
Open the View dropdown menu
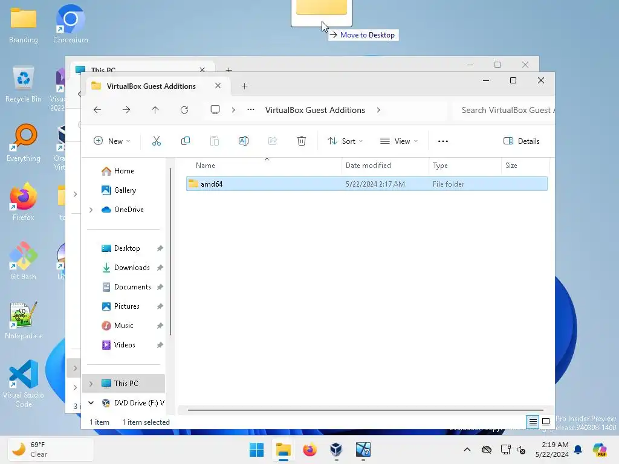pos(399,141)
